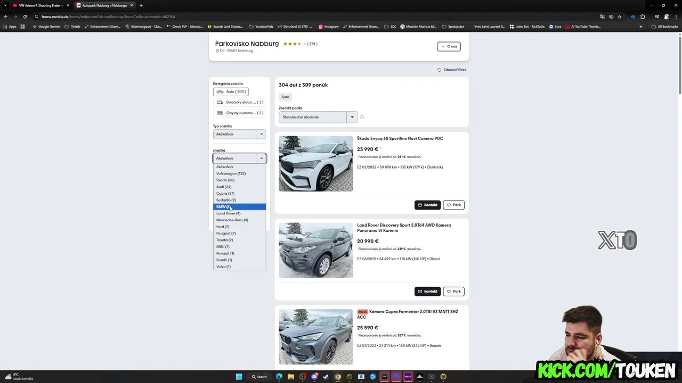Select Peugeot (2) in brand list

click(239, 234)
